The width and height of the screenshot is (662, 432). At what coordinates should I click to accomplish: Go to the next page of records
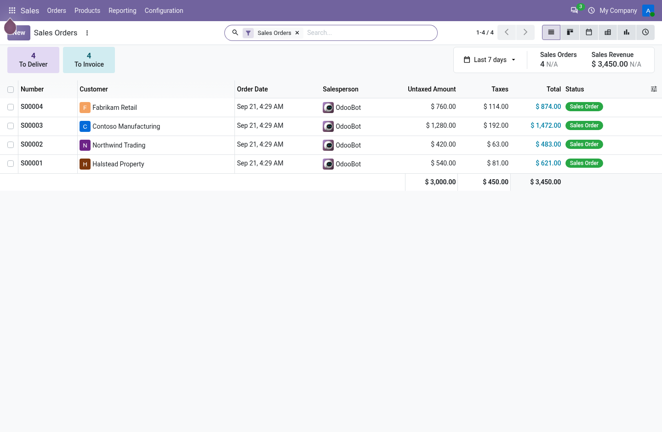(x=525, y=33)
